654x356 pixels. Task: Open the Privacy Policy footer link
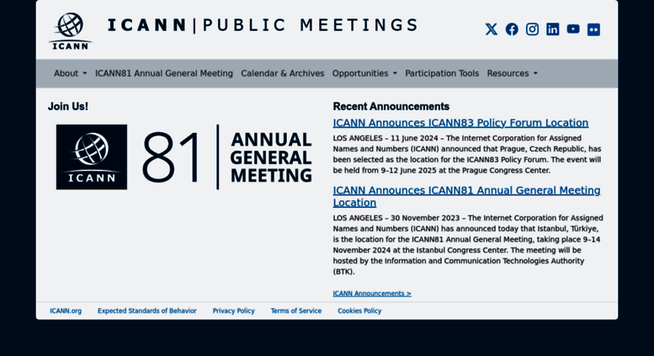pos(234,311)
